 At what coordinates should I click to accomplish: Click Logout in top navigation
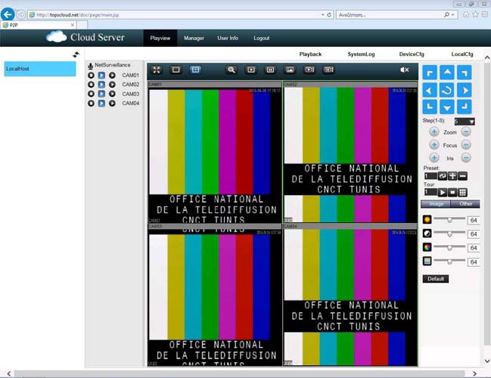(x=262, y=38)
